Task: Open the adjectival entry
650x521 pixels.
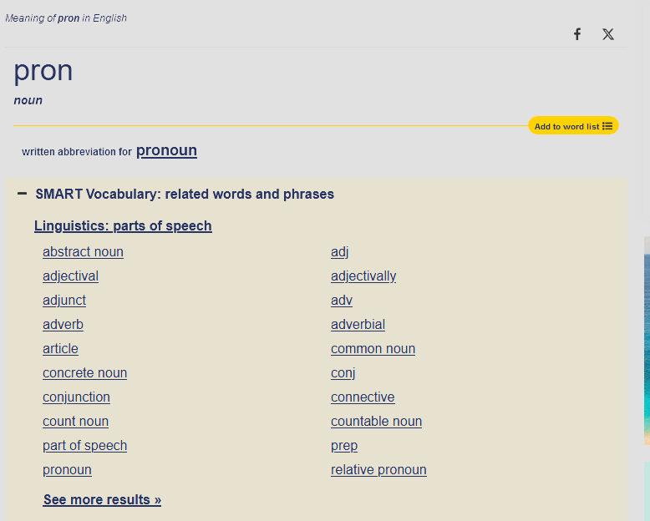Action: (x=70, y=276)
